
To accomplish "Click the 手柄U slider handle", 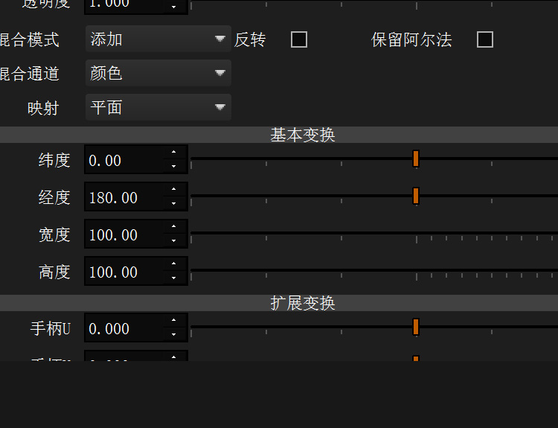I will click(x=416, y=327).
